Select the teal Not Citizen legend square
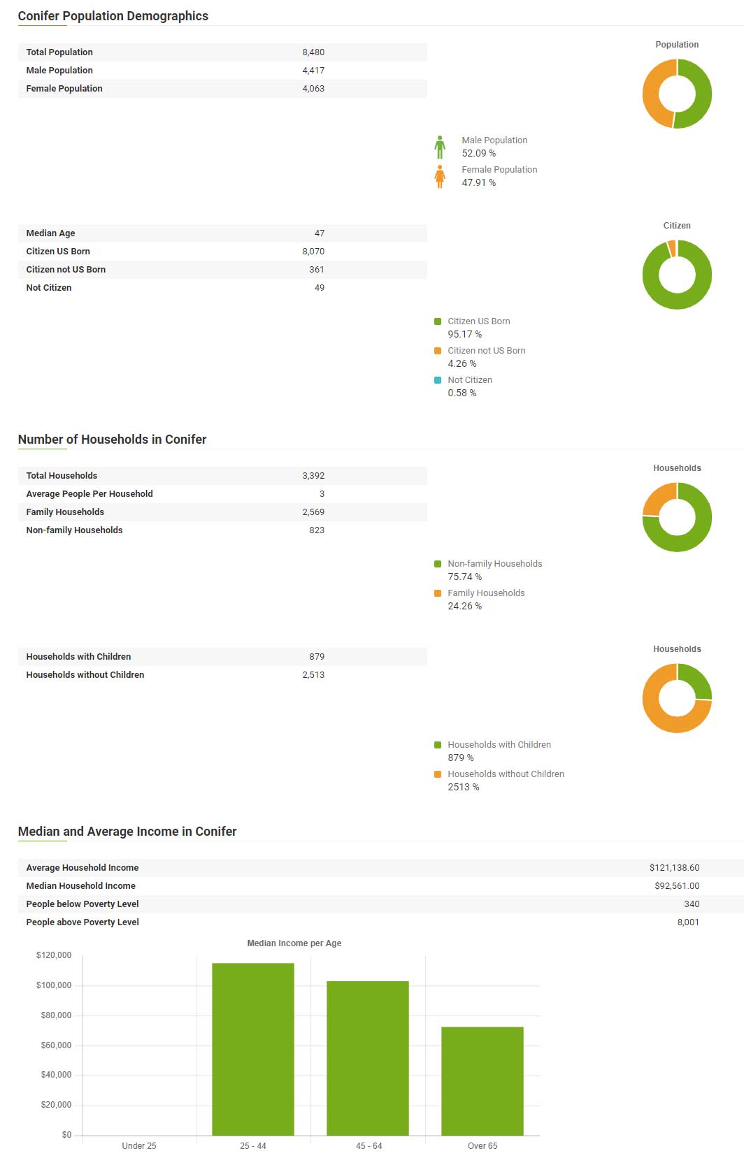 [438, 380]
